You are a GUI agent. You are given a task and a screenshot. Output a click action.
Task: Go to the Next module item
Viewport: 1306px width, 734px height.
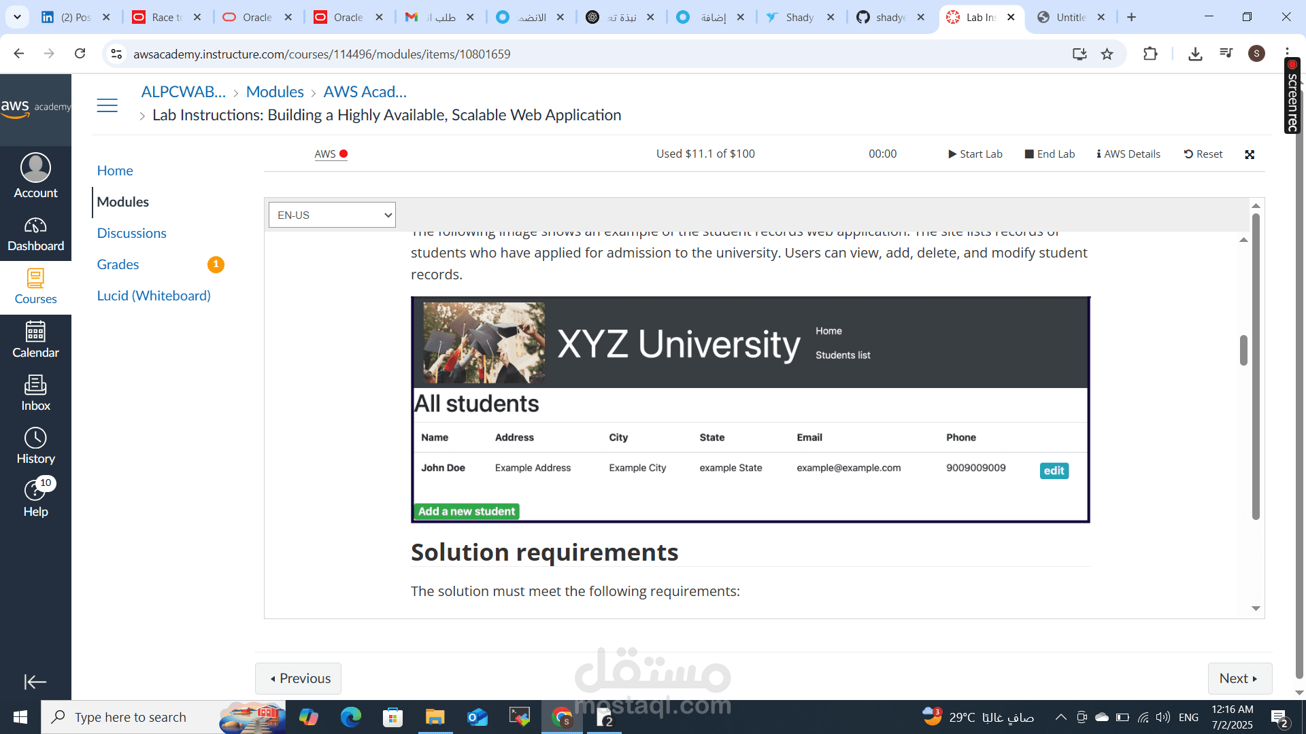pyautogui.click(x=1240, y=678)
